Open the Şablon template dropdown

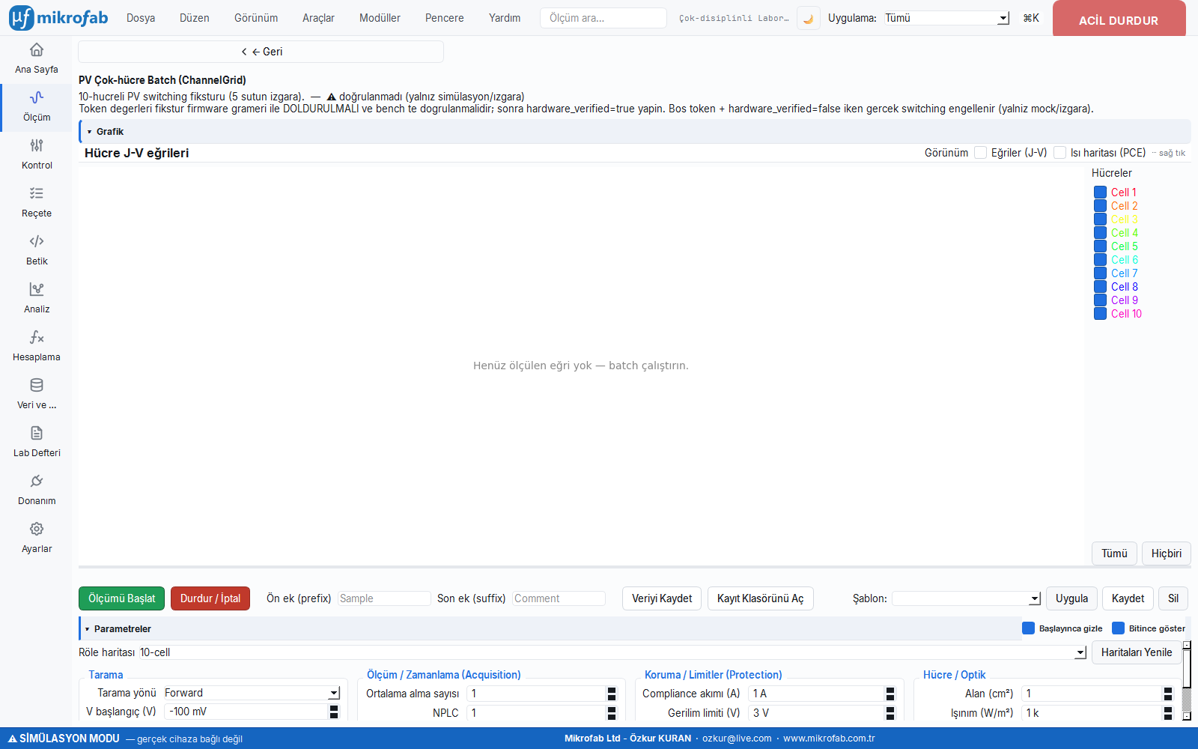point(967,598)
